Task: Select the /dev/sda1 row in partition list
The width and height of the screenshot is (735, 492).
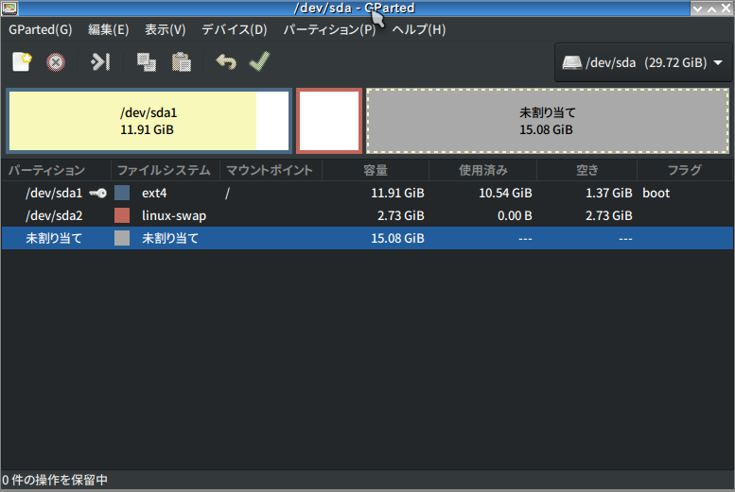Action: [x=367, y=193]
